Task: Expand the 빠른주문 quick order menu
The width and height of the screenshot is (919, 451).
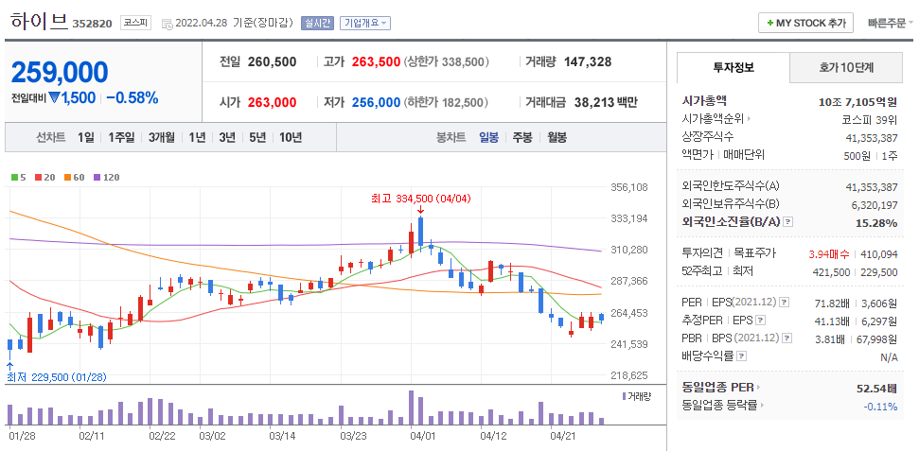Action: pos(891,24)
